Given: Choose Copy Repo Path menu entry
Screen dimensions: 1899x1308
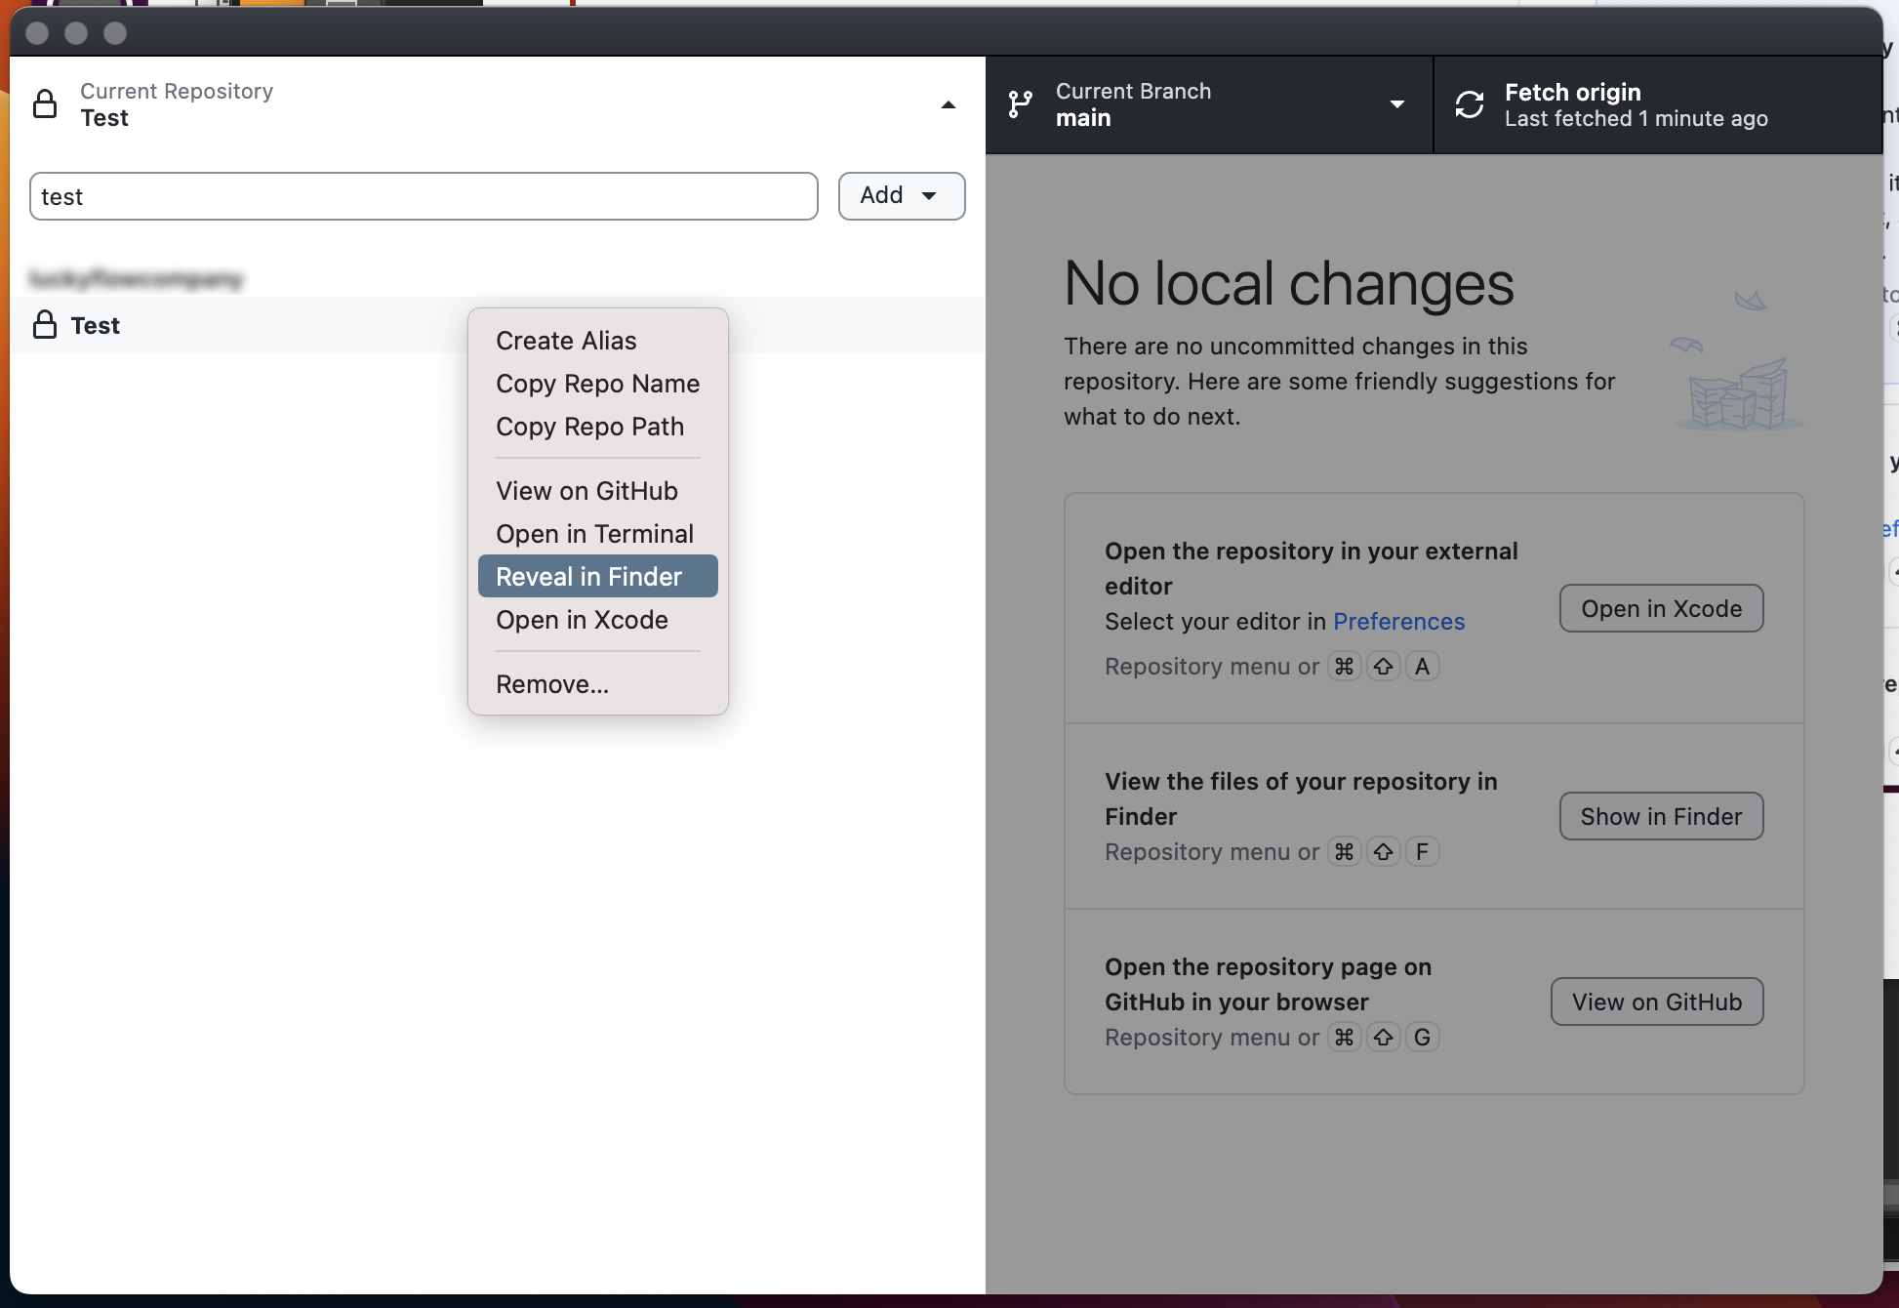Looking at the screenshot, I should [x=589, y=426].
